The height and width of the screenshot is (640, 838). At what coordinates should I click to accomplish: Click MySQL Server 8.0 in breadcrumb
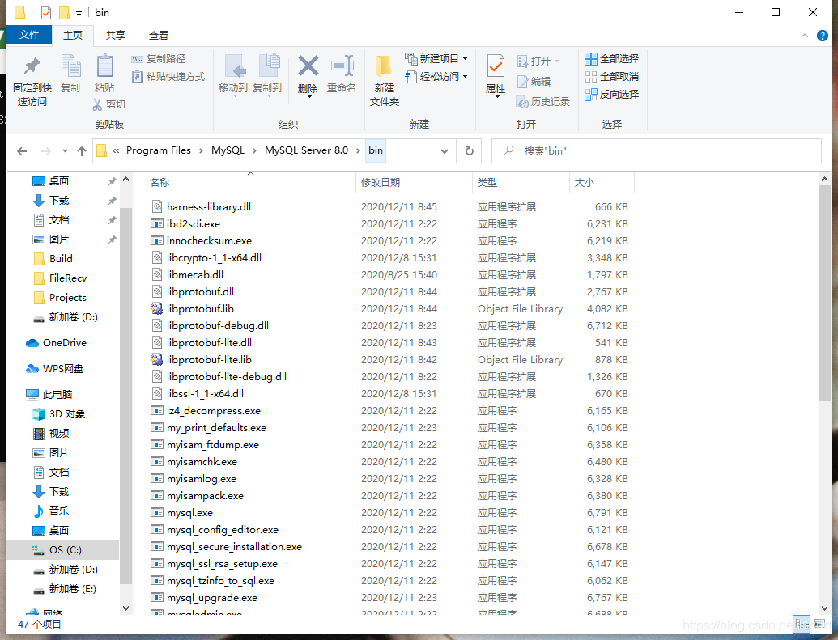[306, 150]
